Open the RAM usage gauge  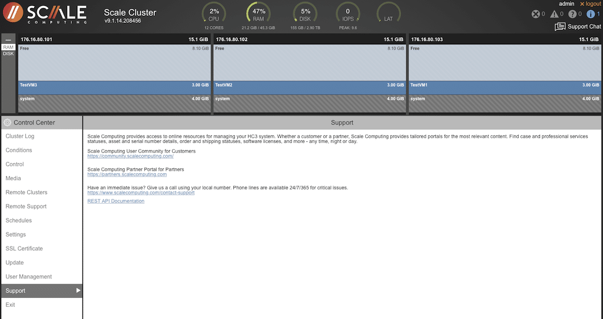point(259,14)
